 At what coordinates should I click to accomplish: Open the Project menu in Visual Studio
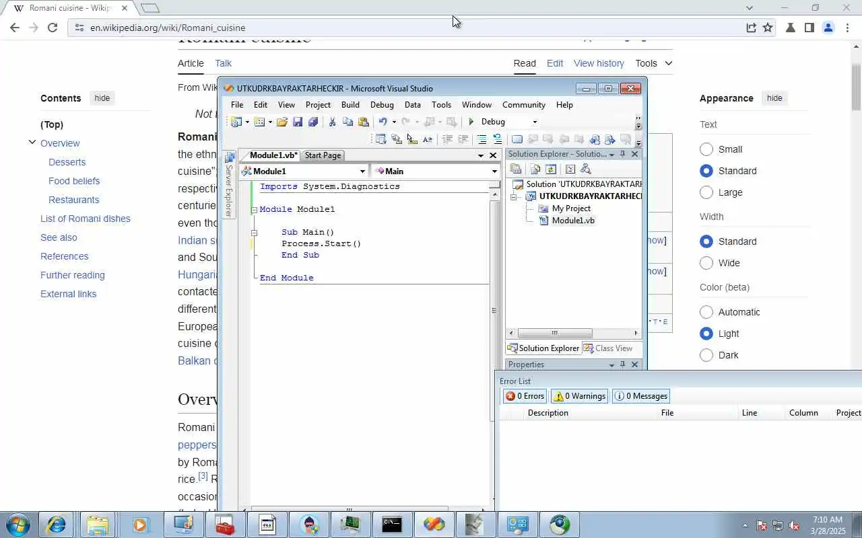[318, 105]
